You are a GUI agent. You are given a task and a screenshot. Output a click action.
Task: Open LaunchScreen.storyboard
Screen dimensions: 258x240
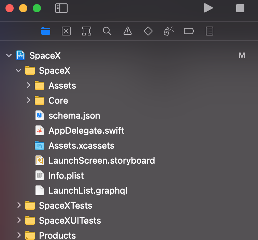coord(101,161)
